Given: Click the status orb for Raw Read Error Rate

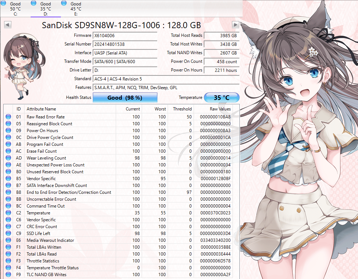Looking at the screenshot, I should point(8,117).
